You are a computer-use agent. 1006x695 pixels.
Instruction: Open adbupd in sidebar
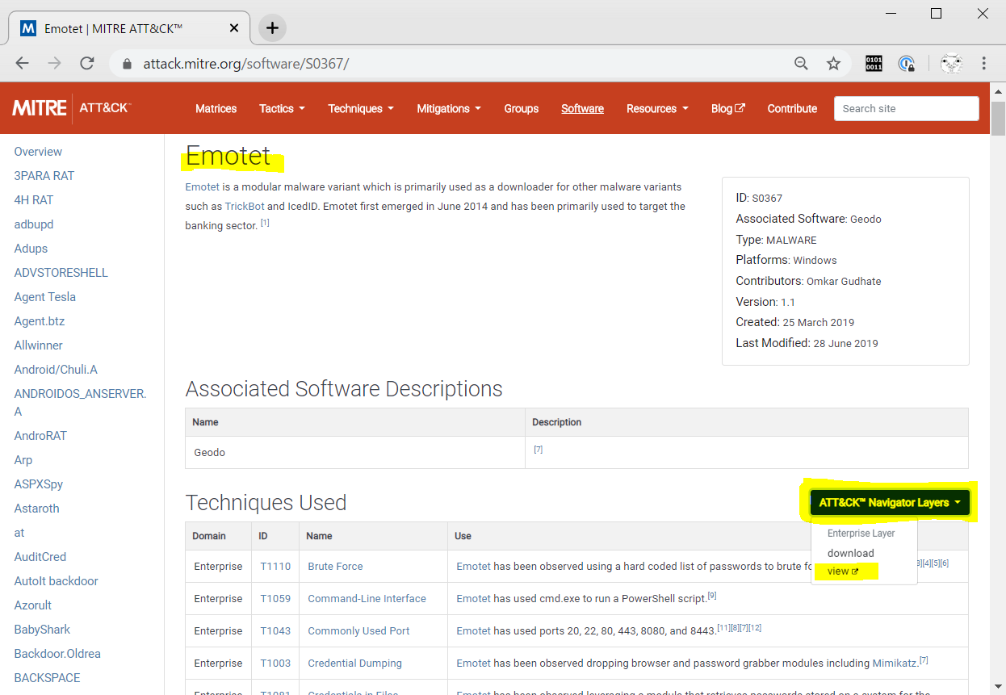(34, 224)
